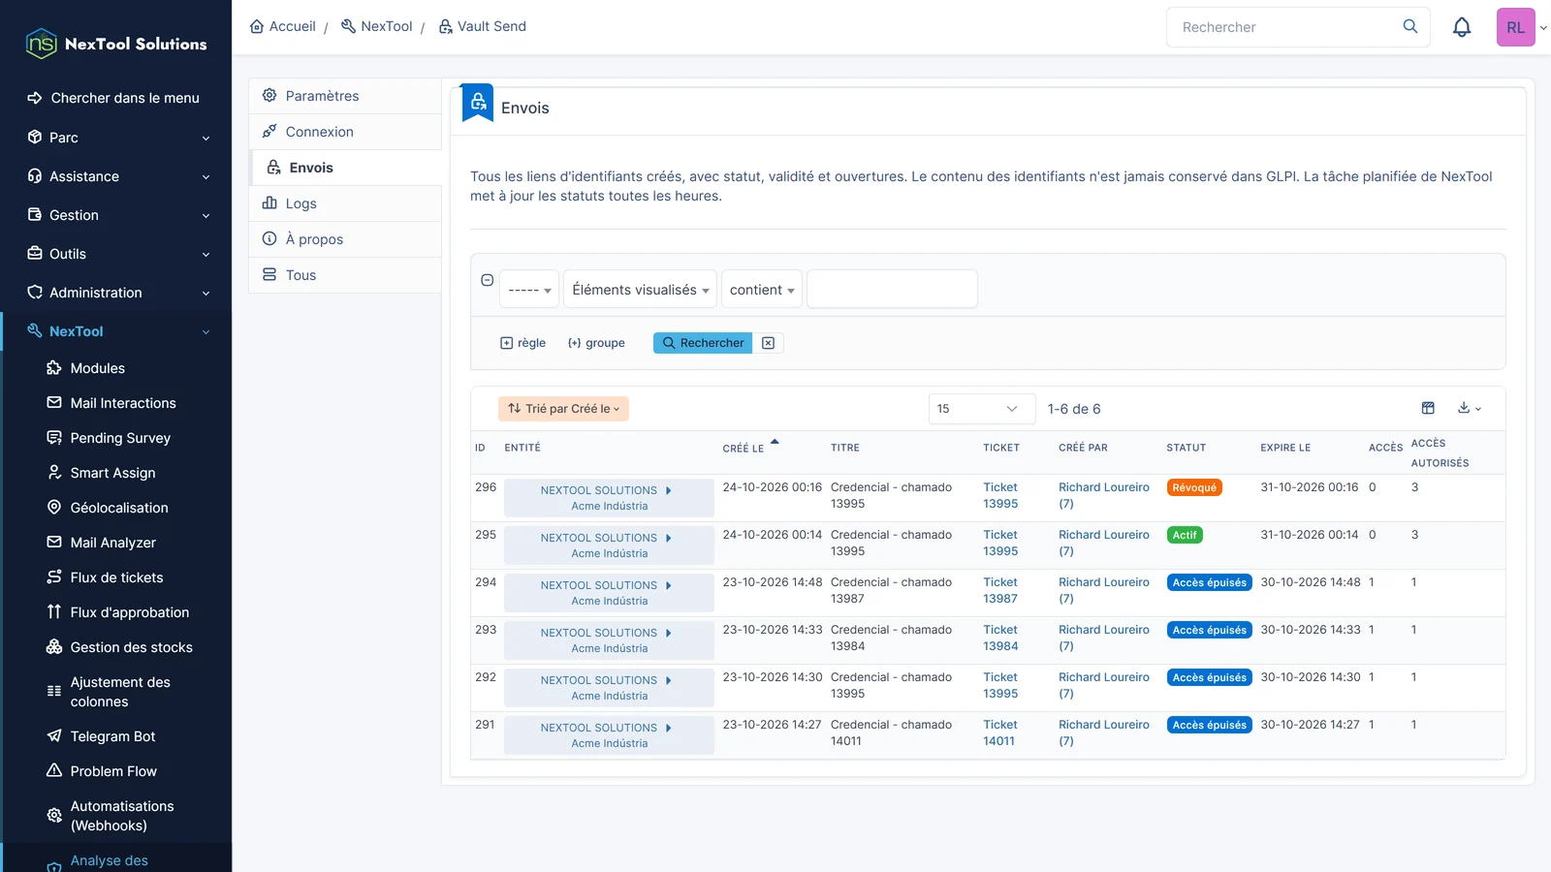The width and height of the screenshot is (1551, 872).
Task: Switch to the Paramètres tab
Action: 345,96
